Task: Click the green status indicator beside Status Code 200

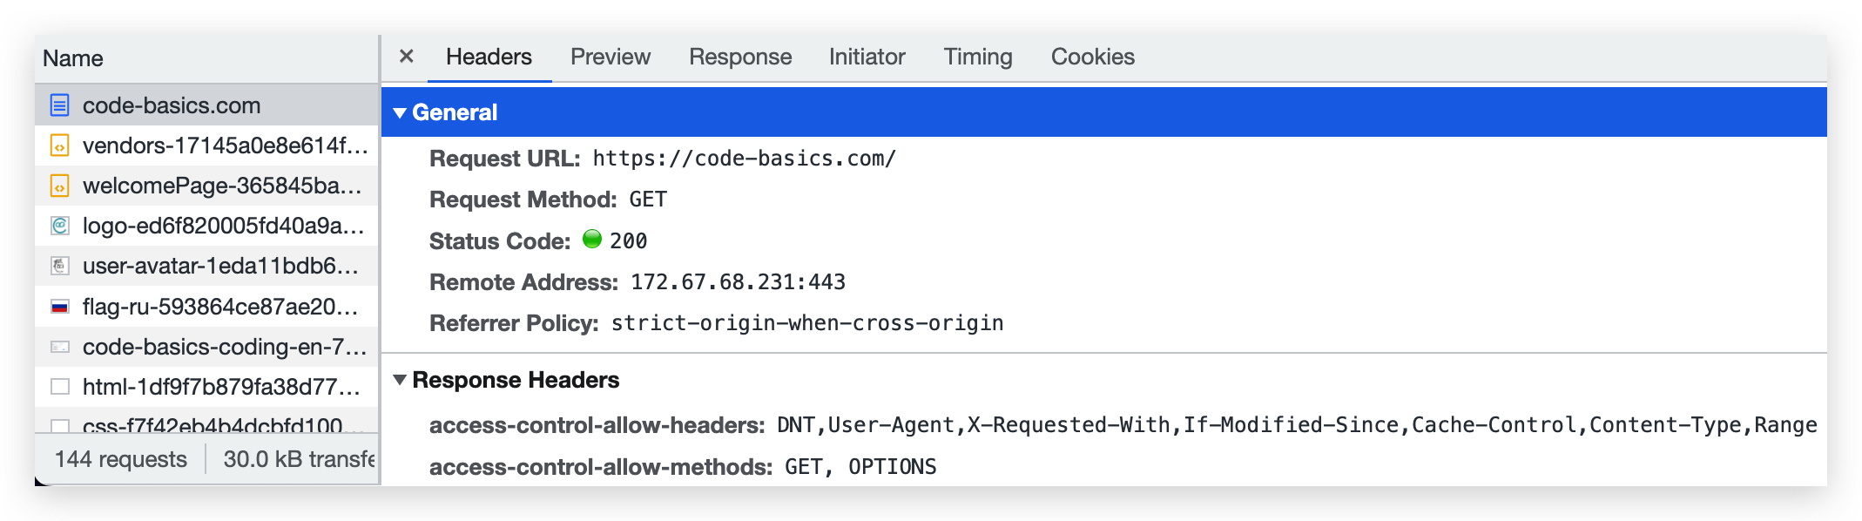Action: coord(591,240)
